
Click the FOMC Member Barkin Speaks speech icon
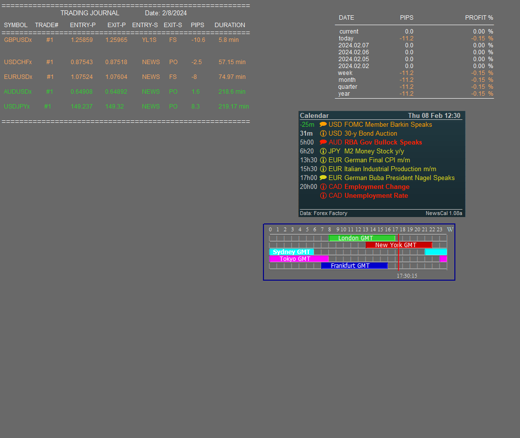323,124
